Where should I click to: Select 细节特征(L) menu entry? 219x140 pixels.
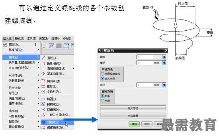21,104
